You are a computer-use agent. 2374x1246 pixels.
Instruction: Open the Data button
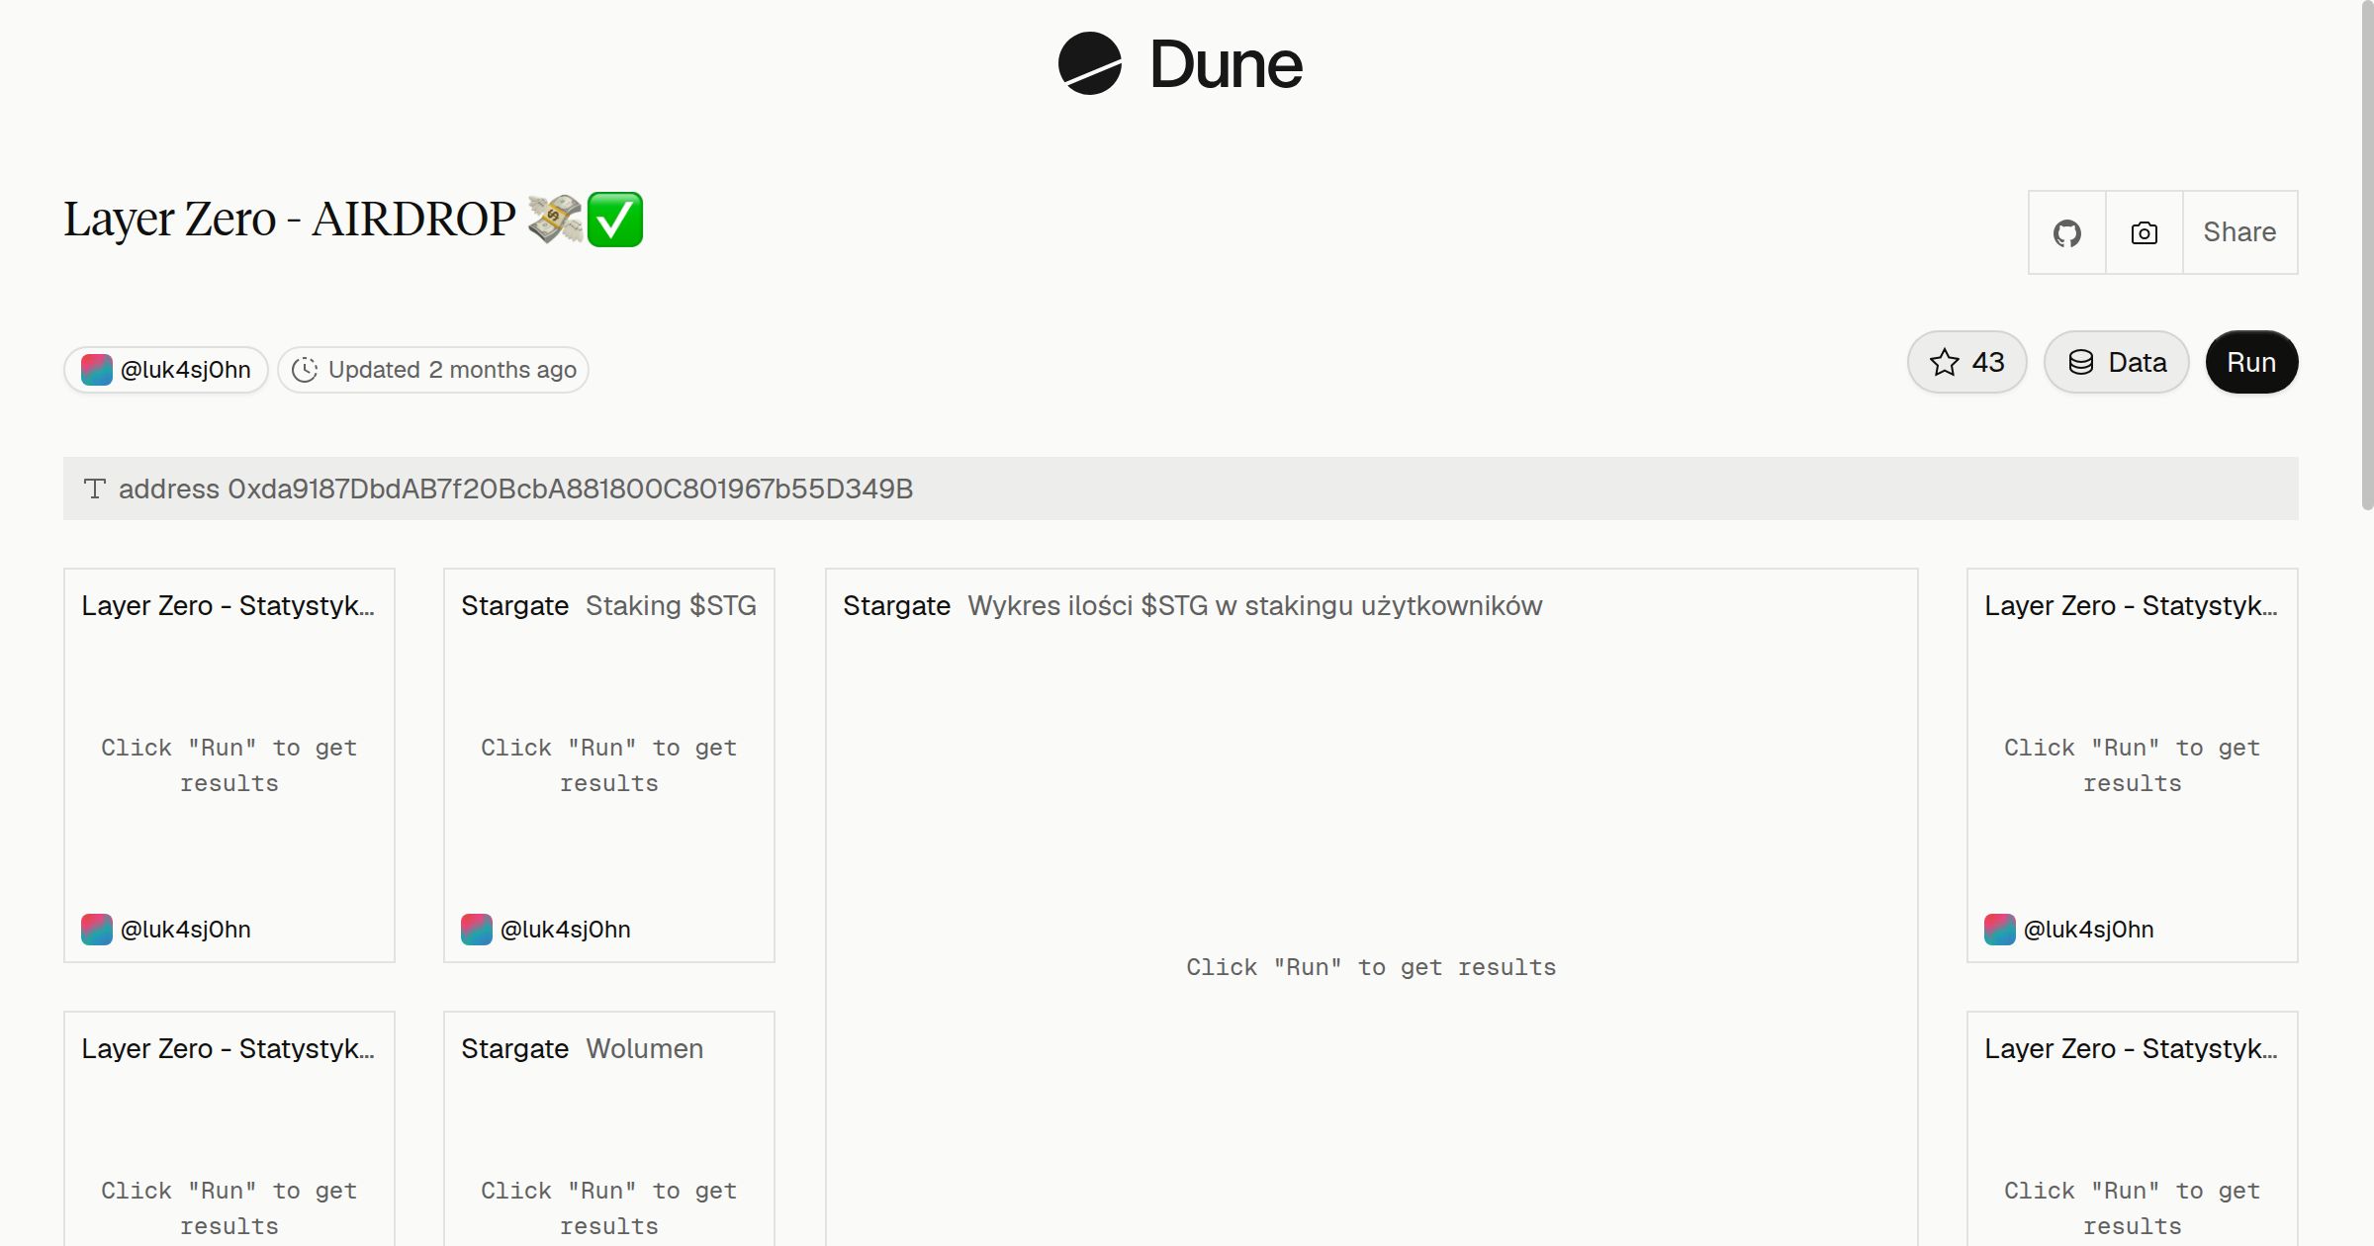pyautogui.click(x=2117, y=362)
